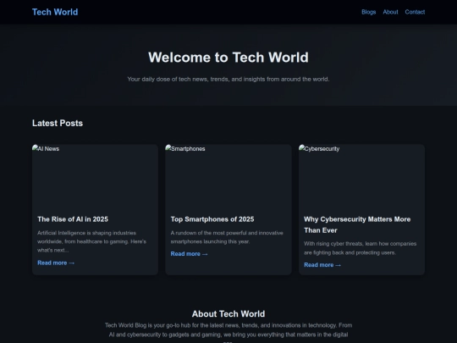
Task: Select 'The Rise of AI in 2025' title
Action: coord(73,219)
